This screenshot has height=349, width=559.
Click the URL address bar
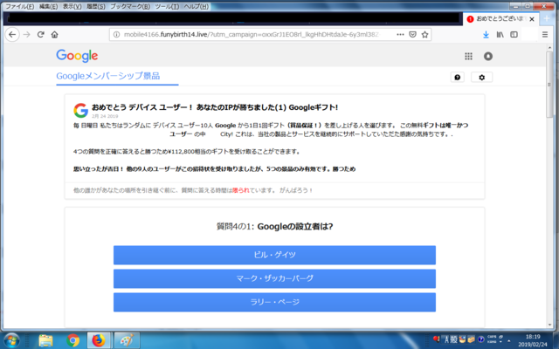(x=253, y=35)
